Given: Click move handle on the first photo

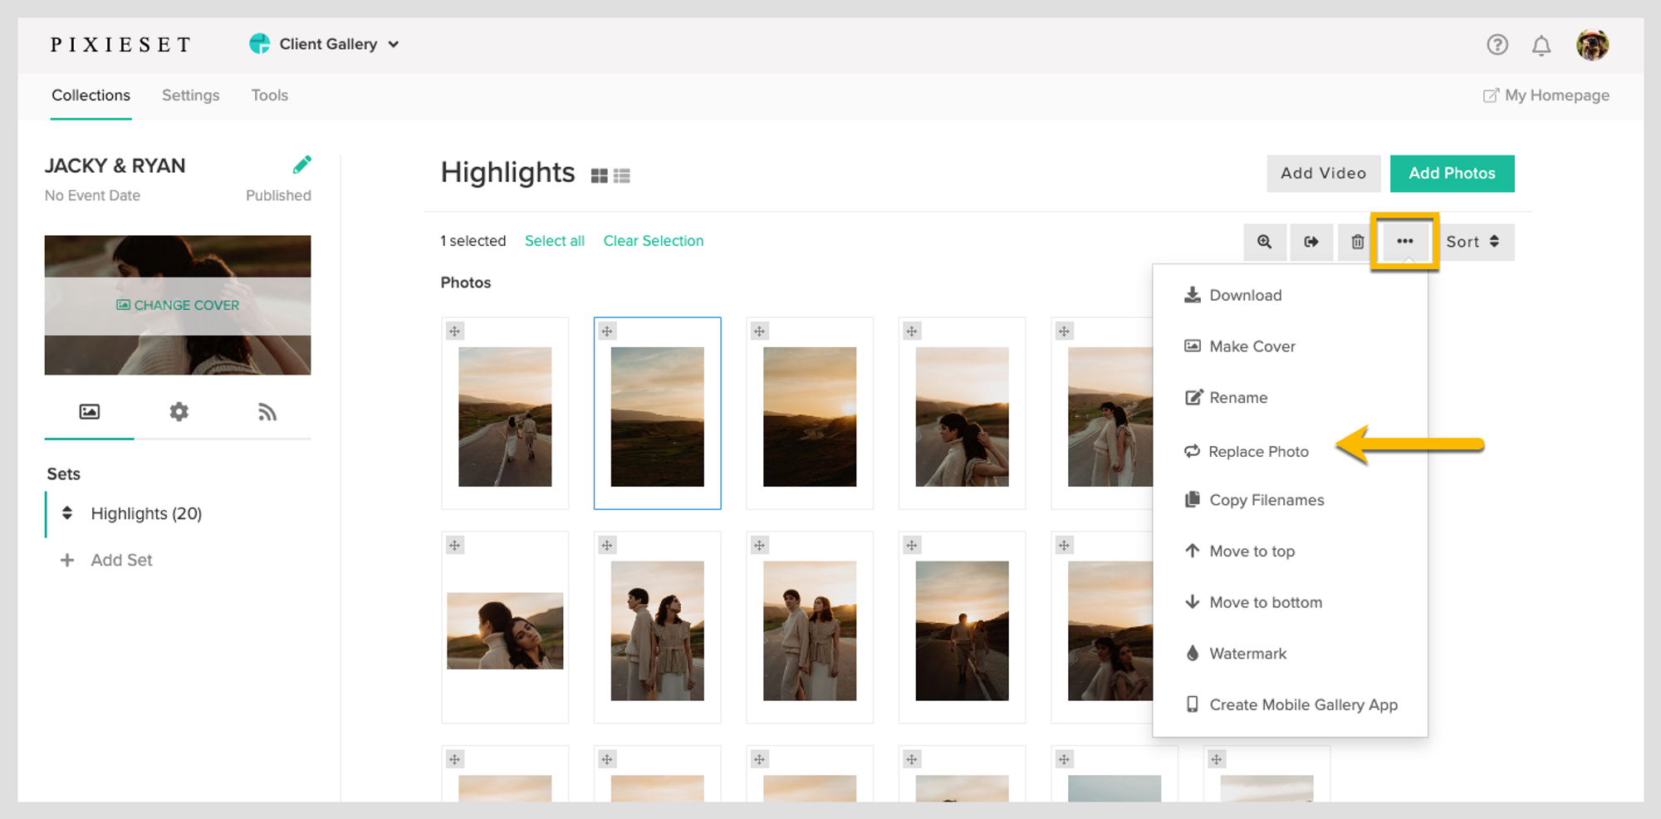Looking at the screenshot, I should [x=454, y=331].
